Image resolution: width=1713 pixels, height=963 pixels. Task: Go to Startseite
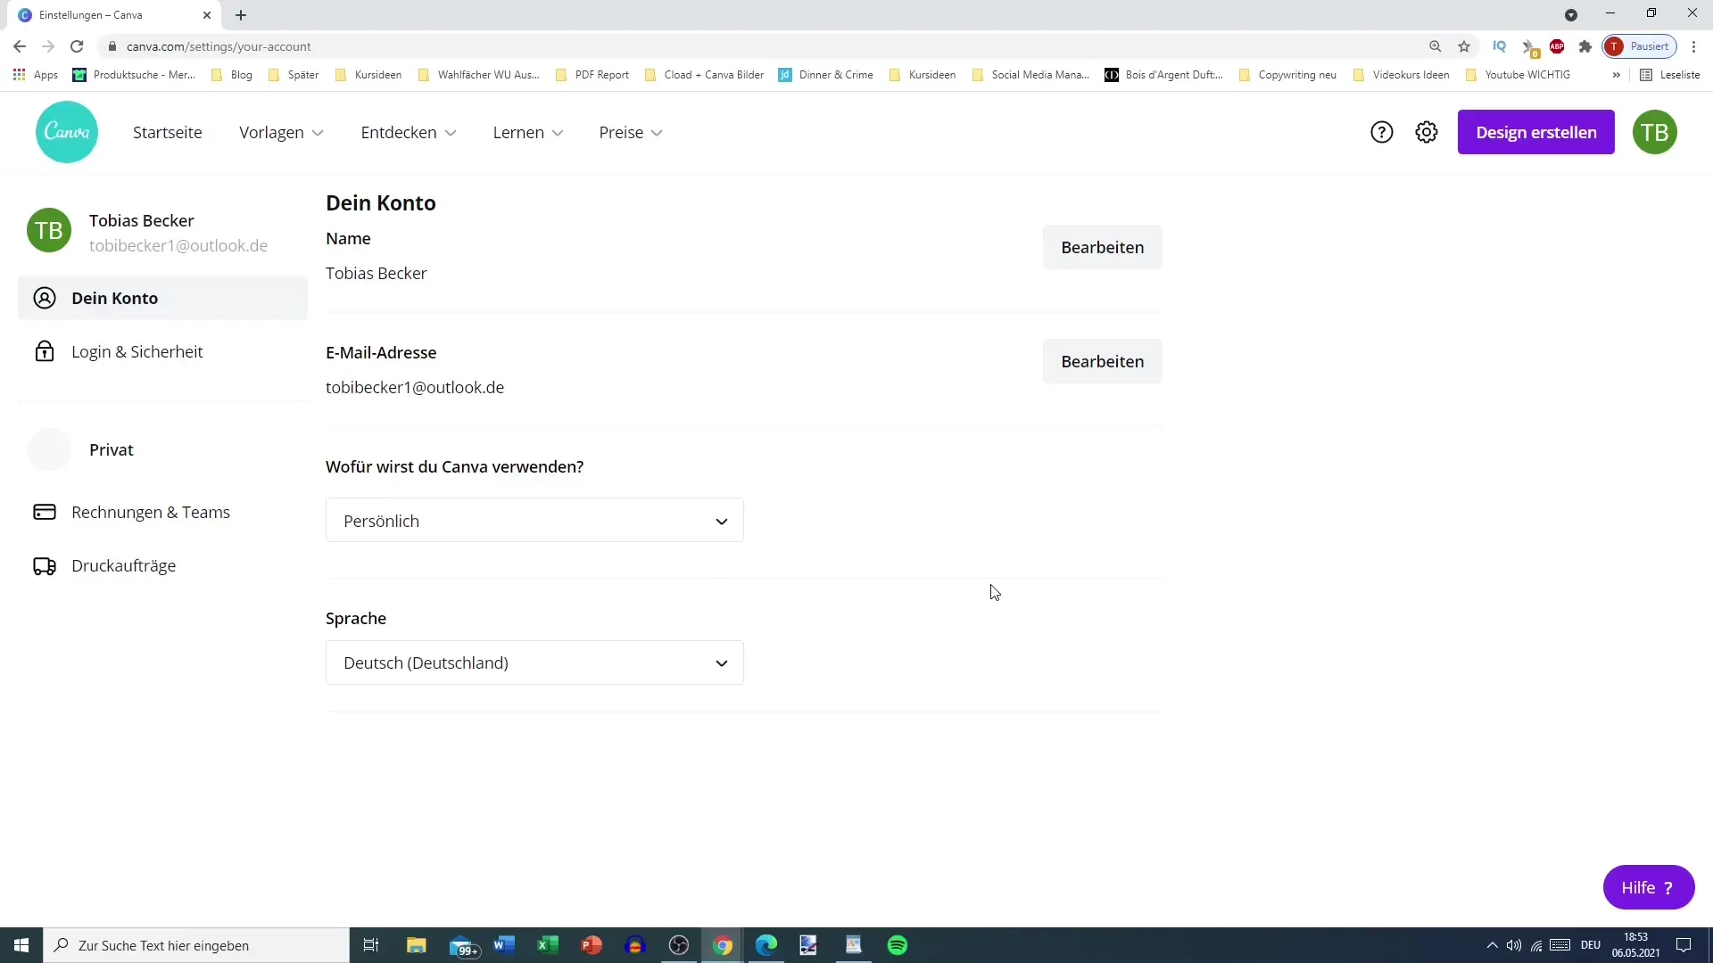click(x=168, y=132)
